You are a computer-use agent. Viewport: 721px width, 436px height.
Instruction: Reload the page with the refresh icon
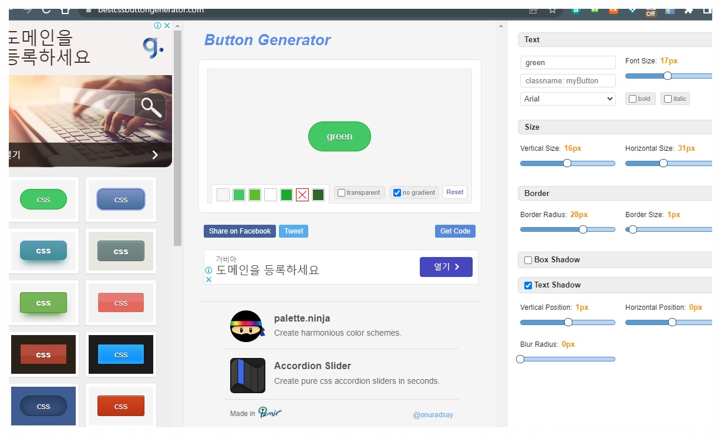pos(45,10)
